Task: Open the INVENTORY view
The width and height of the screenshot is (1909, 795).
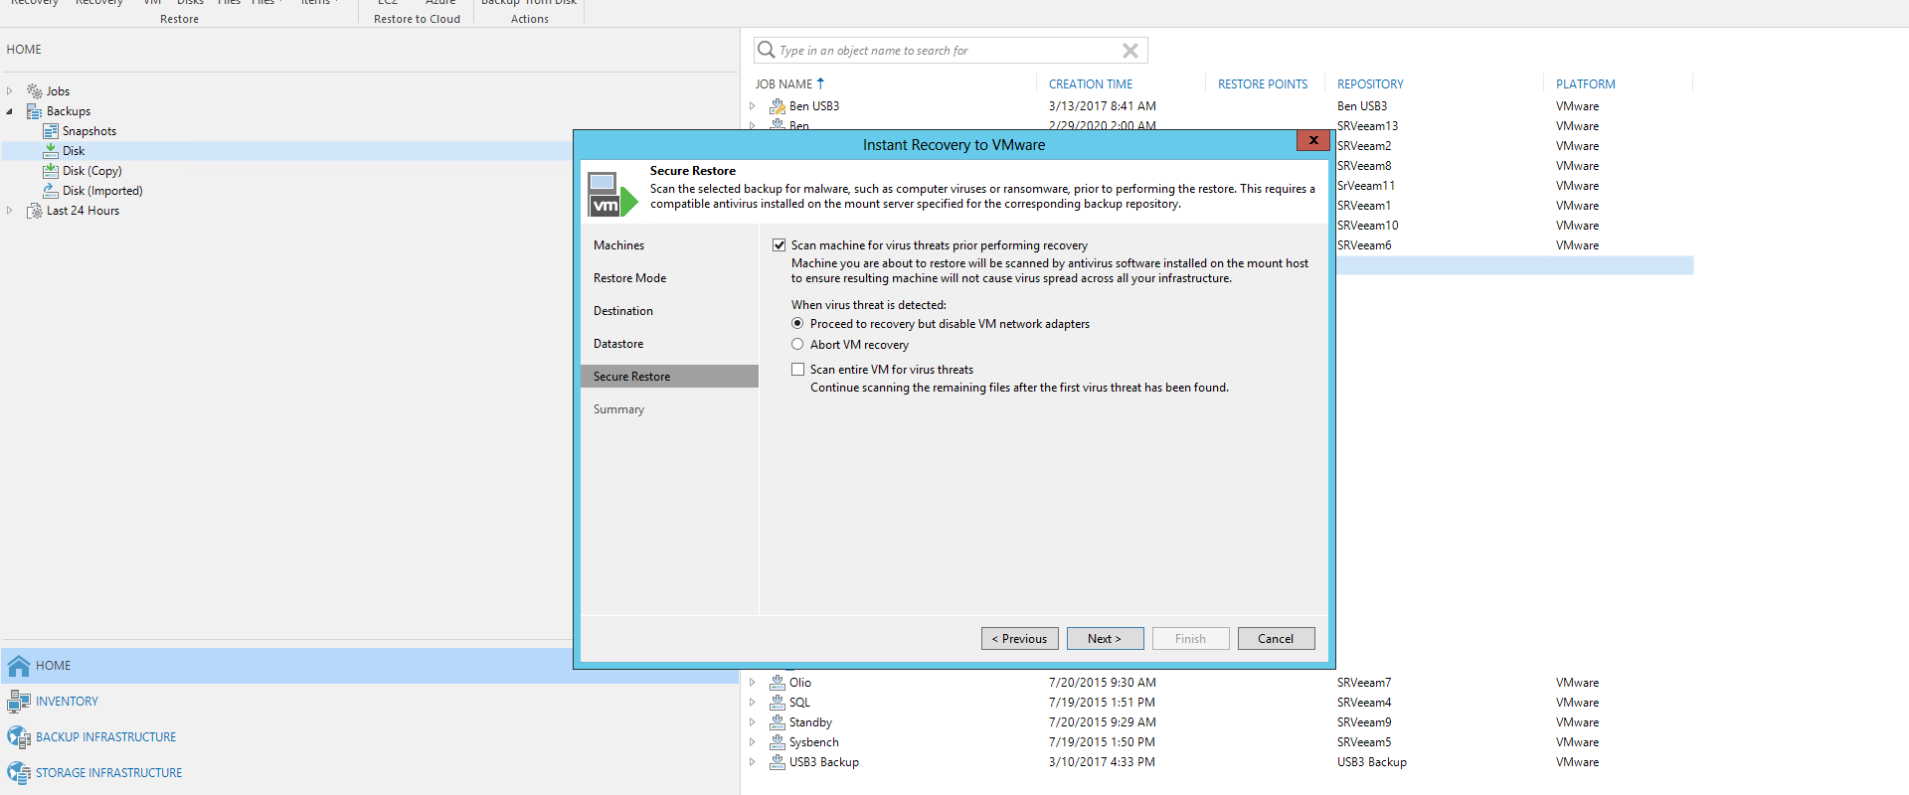Action: (67, 702)
